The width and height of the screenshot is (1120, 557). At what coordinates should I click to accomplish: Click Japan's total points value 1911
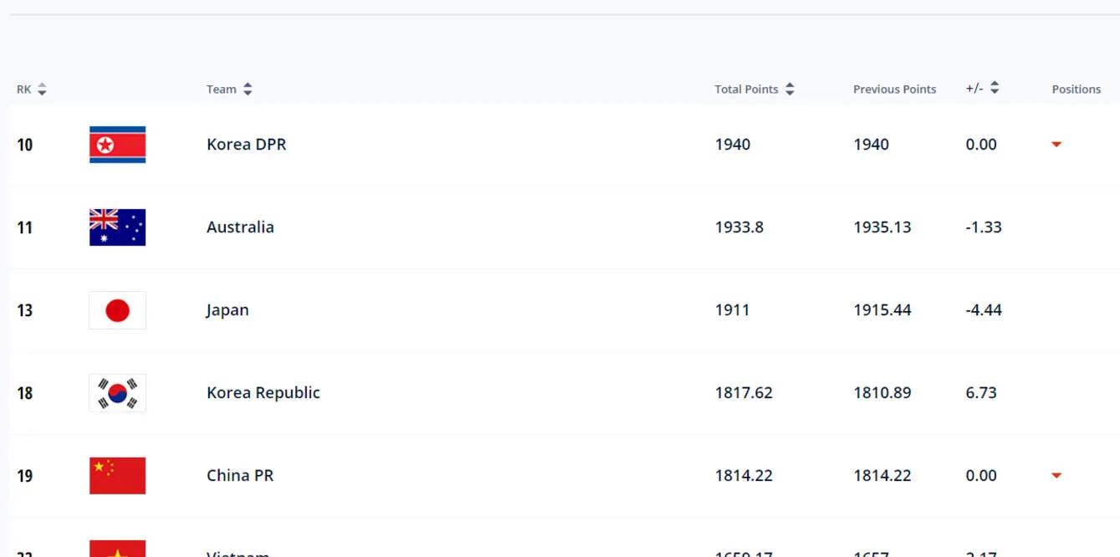(732, 310)
